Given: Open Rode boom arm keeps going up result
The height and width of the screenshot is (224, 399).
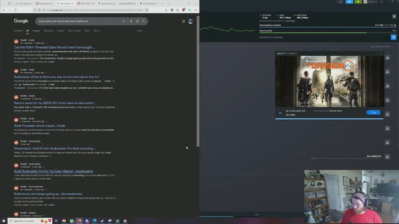Looking at the screenshot, I should (48, 194).
